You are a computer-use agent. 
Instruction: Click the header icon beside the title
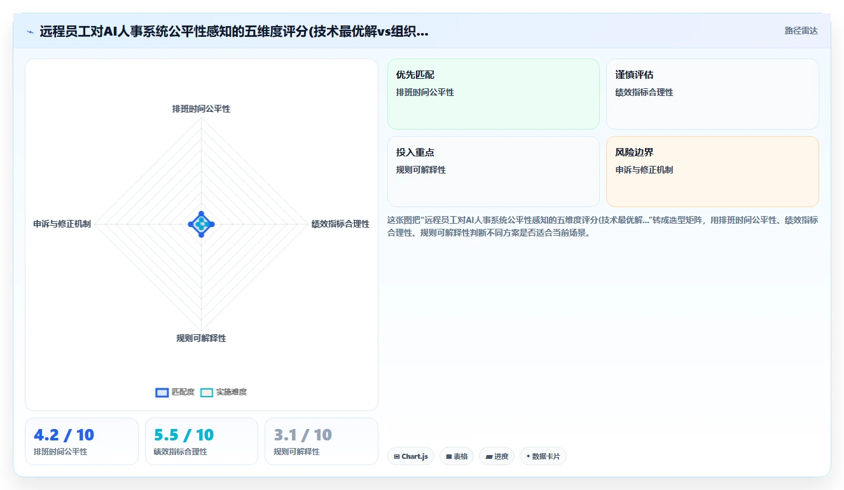click(31, 32)
